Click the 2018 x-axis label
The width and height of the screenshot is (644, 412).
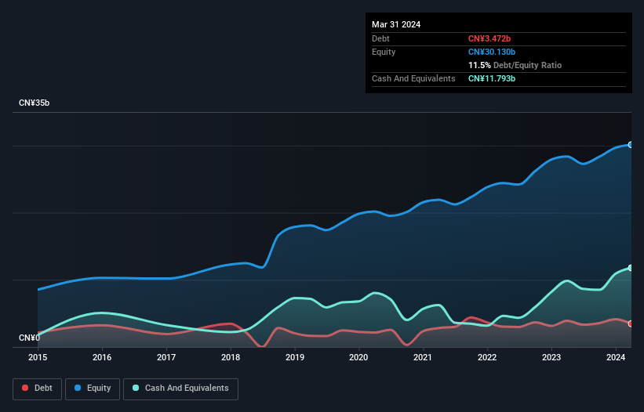[231, 357]
